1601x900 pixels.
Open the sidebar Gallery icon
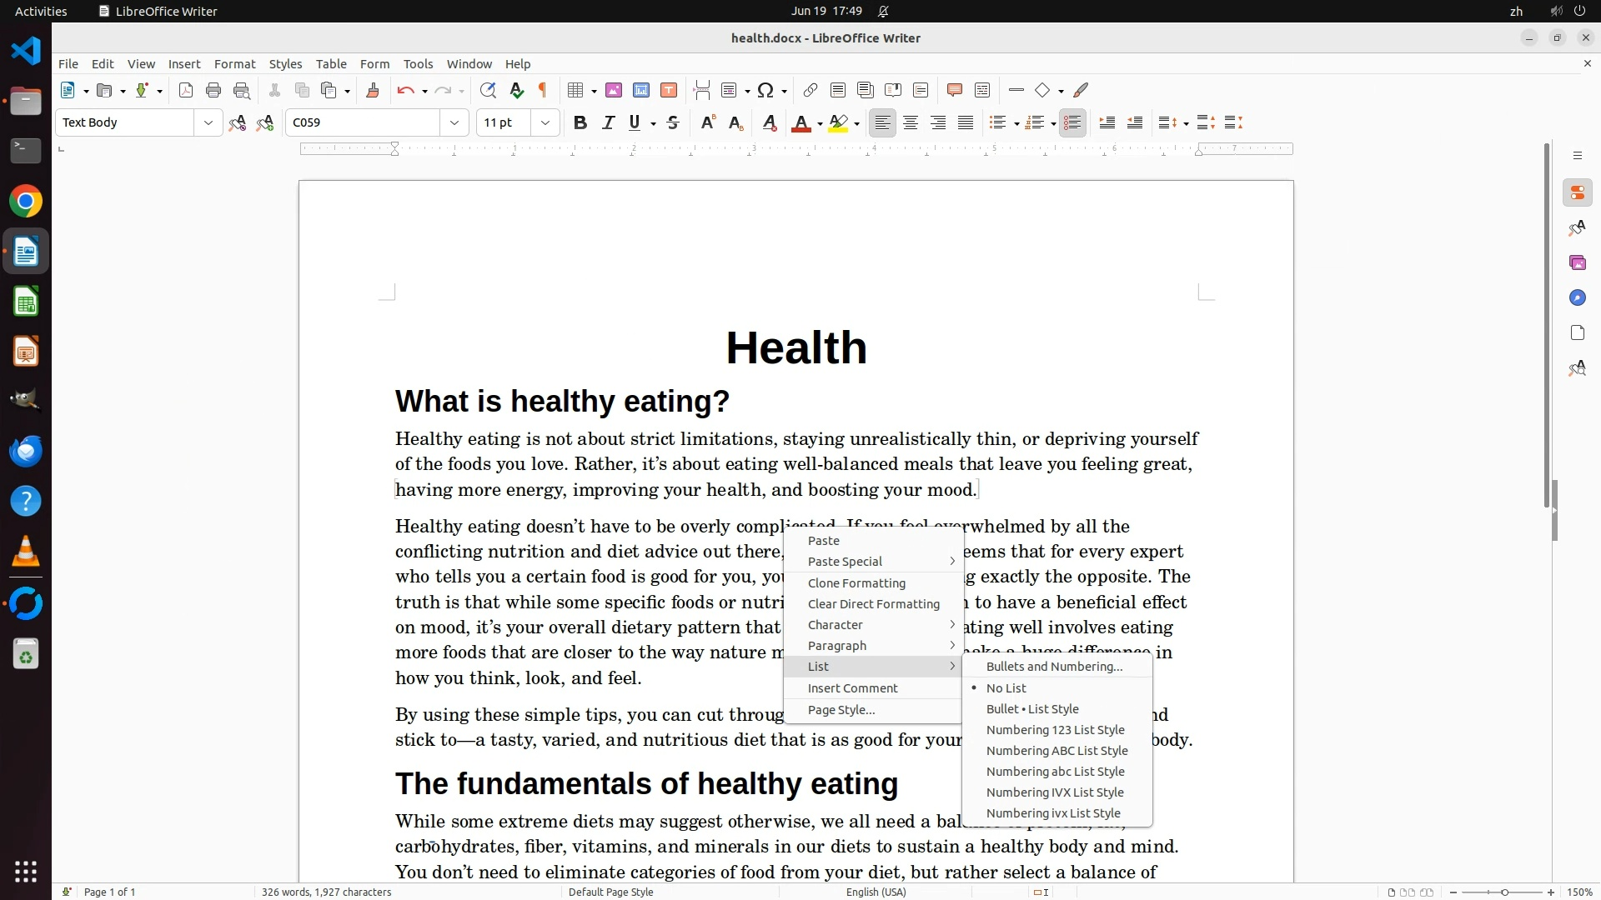click(x=1577, y=263)
